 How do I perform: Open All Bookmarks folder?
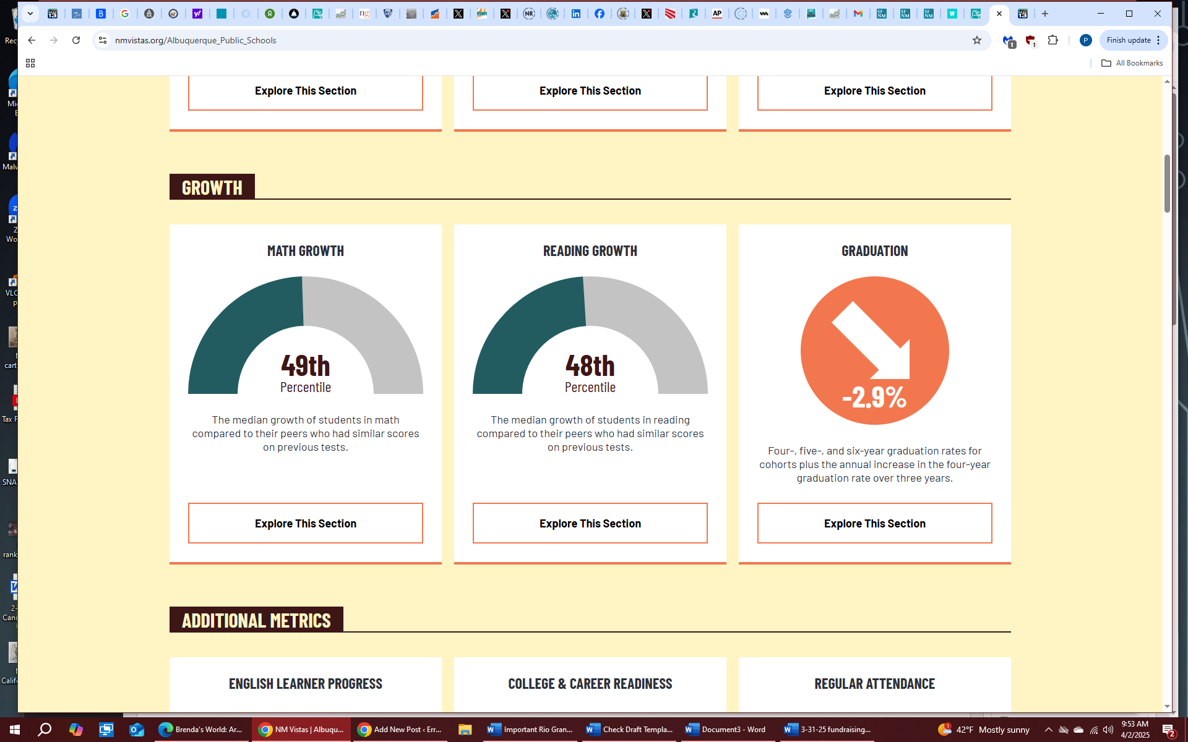[1132, 63]
